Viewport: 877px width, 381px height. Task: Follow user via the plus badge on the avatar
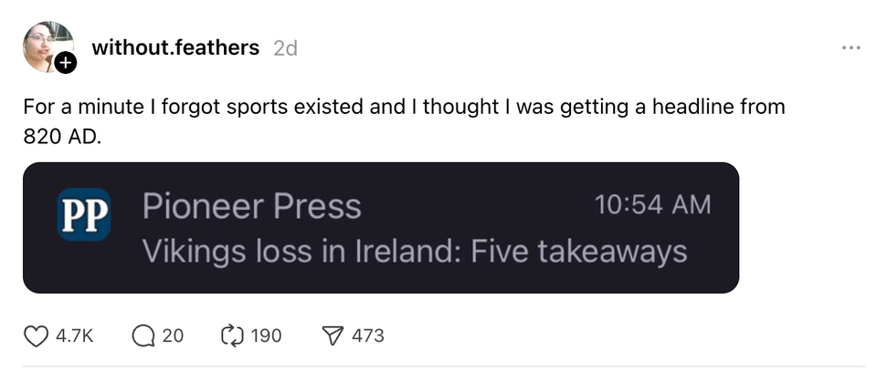(x=66, y=64)
